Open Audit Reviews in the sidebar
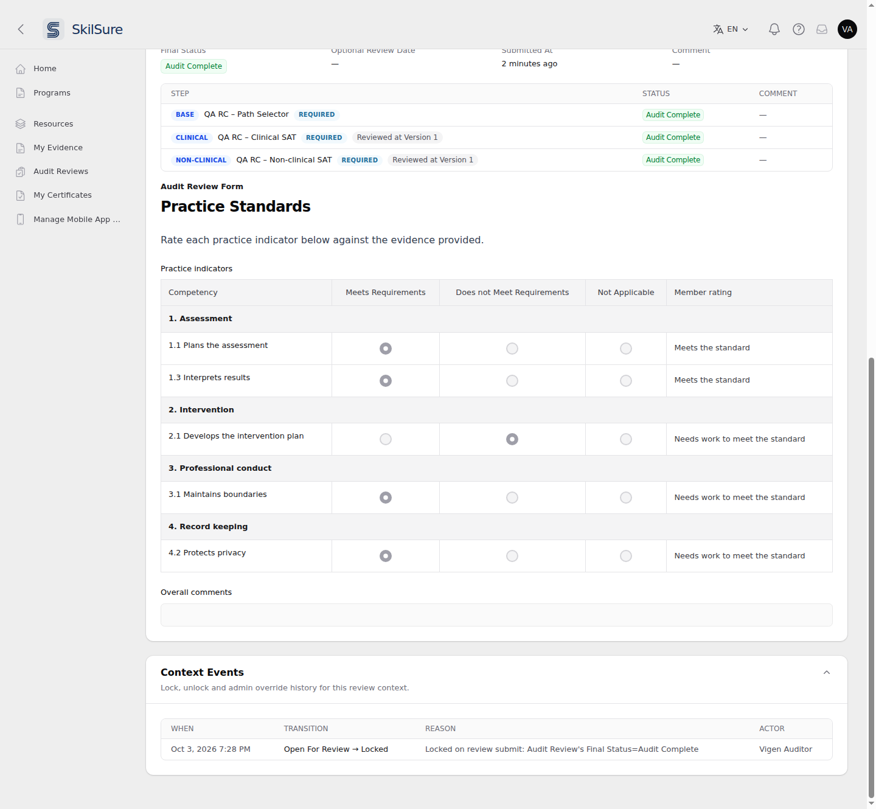The width and height of the screenshot is (876, 809). tap(61, 172)
